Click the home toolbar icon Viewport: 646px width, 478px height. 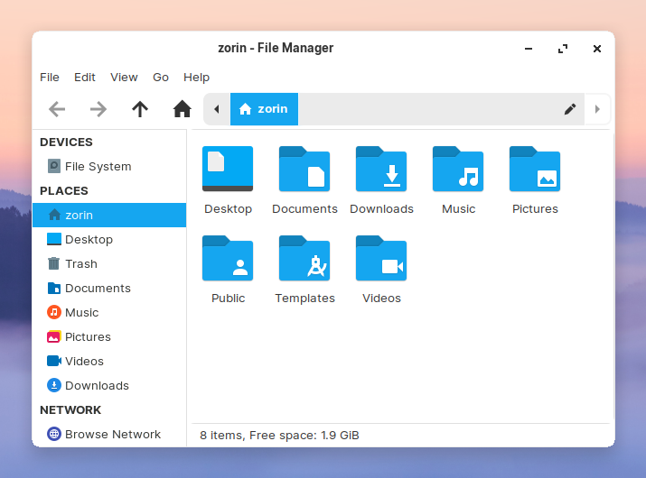(x=182, y=109)
